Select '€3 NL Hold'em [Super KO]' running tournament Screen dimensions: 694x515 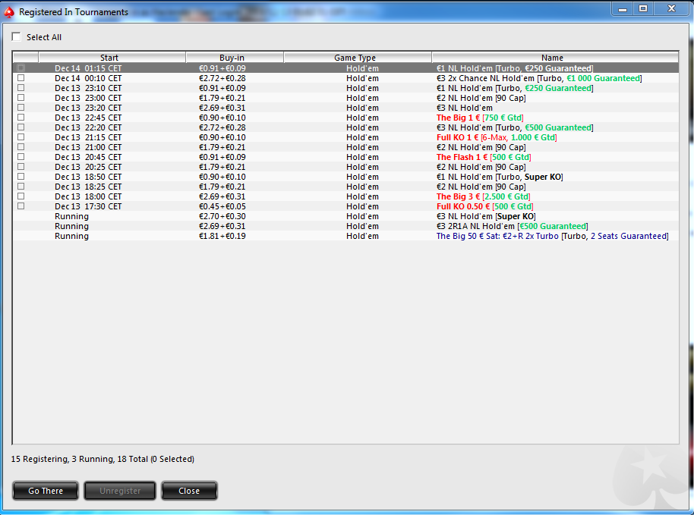click(486, 217)
